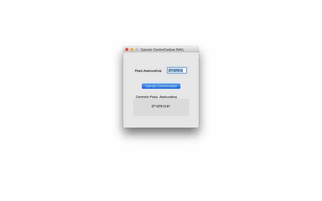Select the result text 27137513 91
This screenshot has height=201, width=322.
click(161, 106)
